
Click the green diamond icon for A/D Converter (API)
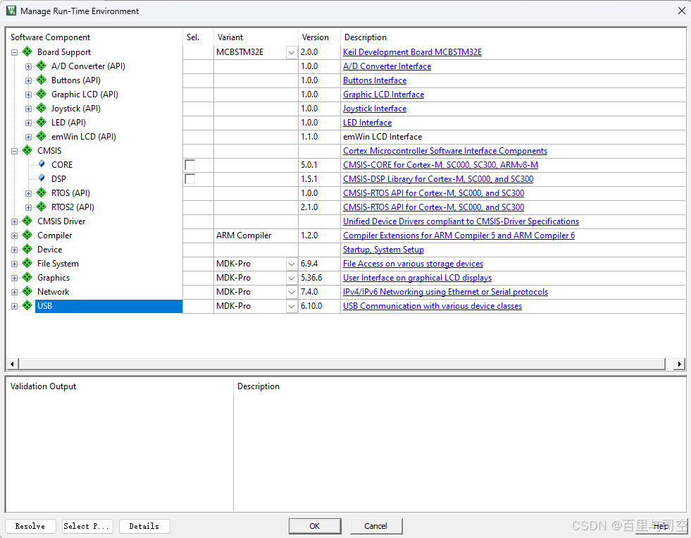(x=42, y=66)
